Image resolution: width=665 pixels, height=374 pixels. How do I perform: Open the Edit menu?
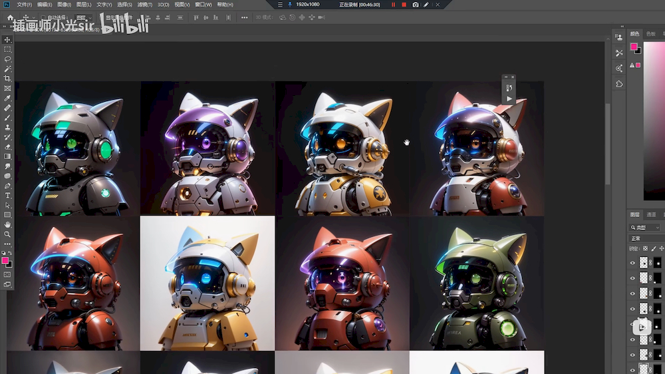45,5
